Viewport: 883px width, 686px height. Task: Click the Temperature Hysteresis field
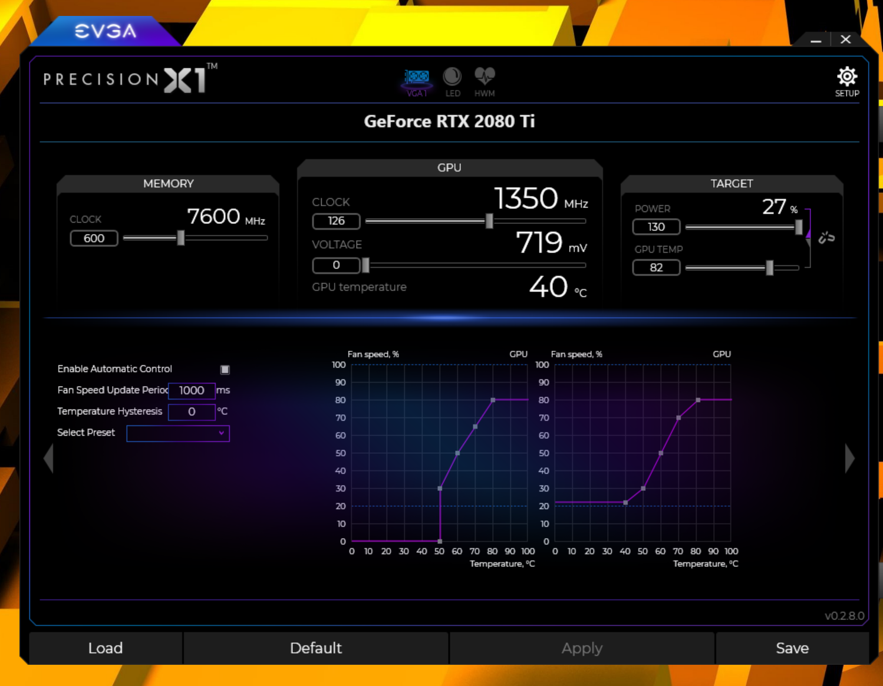[x=192, y=412]
